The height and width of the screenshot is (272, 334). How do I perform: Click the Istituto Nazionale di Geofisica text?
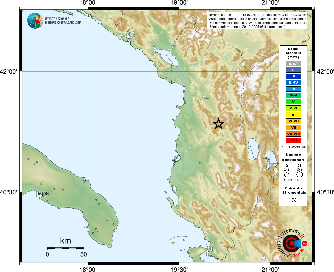(63, 21)
